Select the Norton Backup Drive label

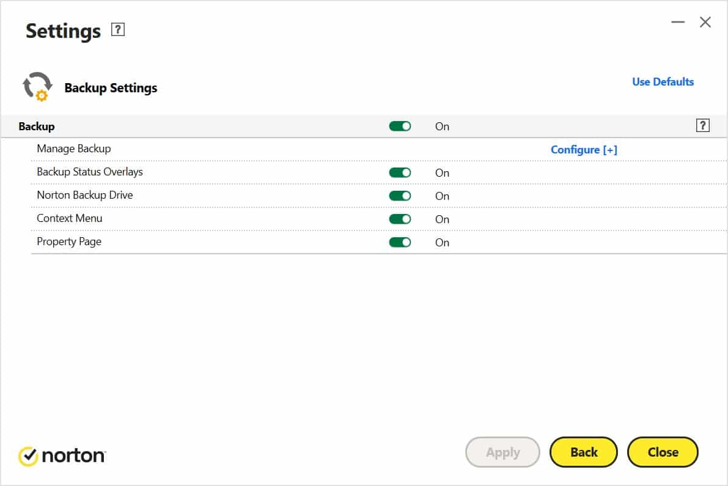click(x=84, y=195)
